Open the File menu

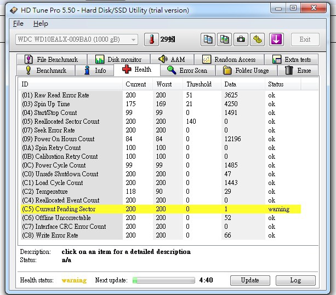18,24
